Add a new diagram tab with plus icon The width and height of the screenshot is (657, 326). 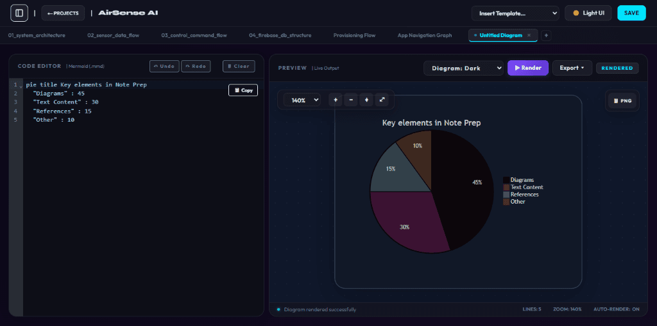click(x=546, y=36)
